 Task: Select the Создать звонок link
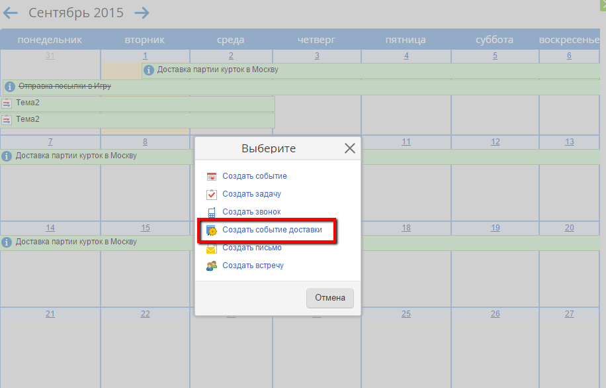tap(251, 212)
